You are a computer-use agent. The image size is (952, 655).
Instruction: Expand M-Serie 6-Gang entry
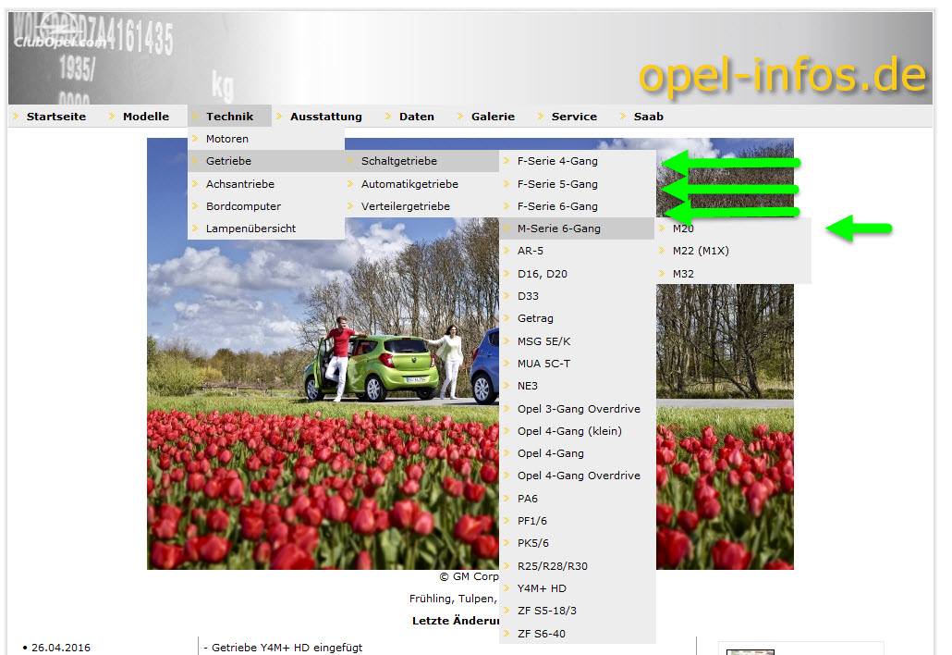click(x=578, y=229)
